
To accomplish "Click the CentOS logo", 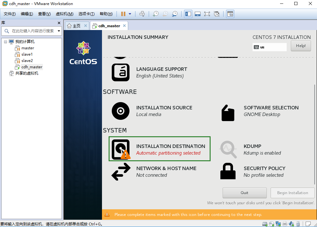I will pos(83,53).
